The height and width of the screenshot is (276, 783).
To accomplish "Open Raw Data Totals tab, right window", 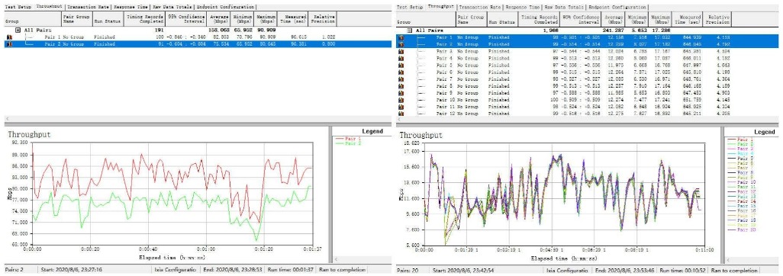I will 565,8.
